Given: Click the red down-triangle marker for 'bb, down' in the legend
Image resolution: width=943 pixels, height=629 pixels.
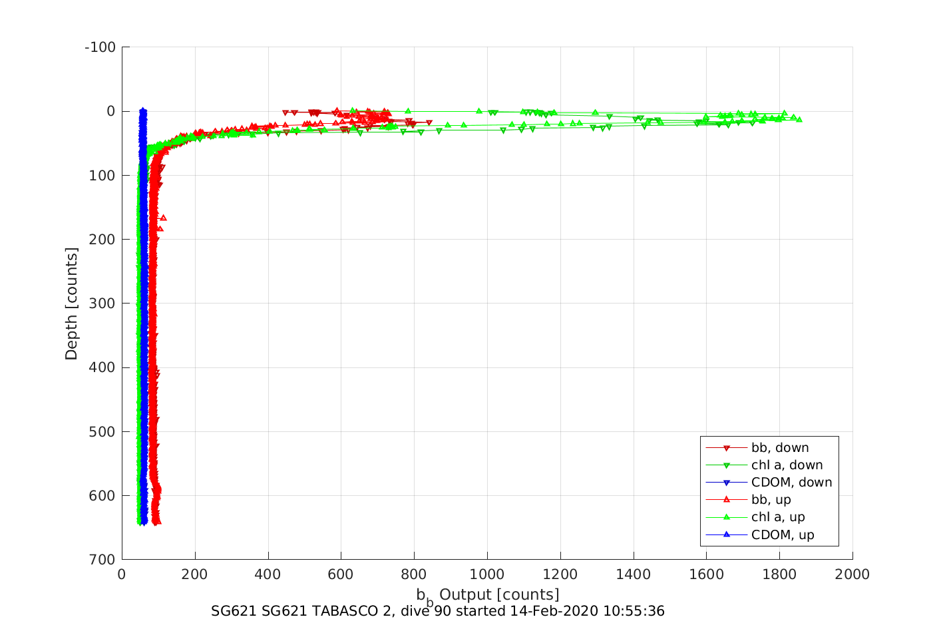Looking at the screenshot, I should (x=727, y=448).
